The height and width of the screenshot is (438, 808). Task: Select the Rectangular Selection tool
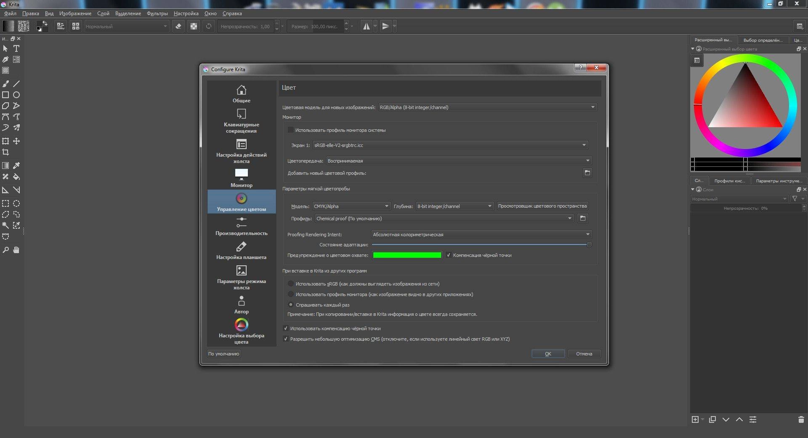[x=5, y=203]
